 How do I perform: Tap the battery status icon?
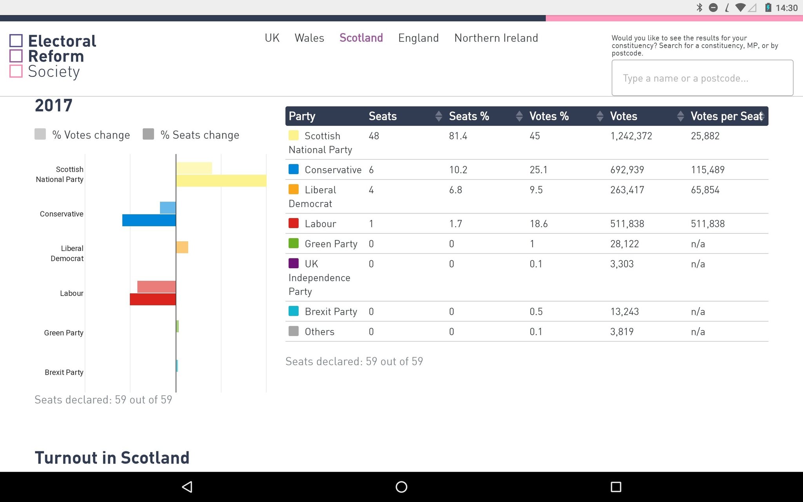tap(768, 7)
